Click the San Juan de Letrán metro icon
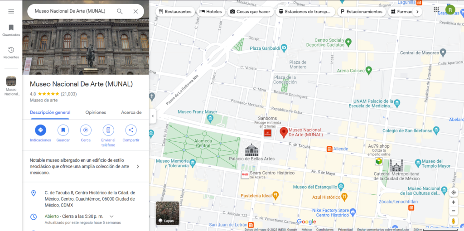 click(x=251, y=225)
